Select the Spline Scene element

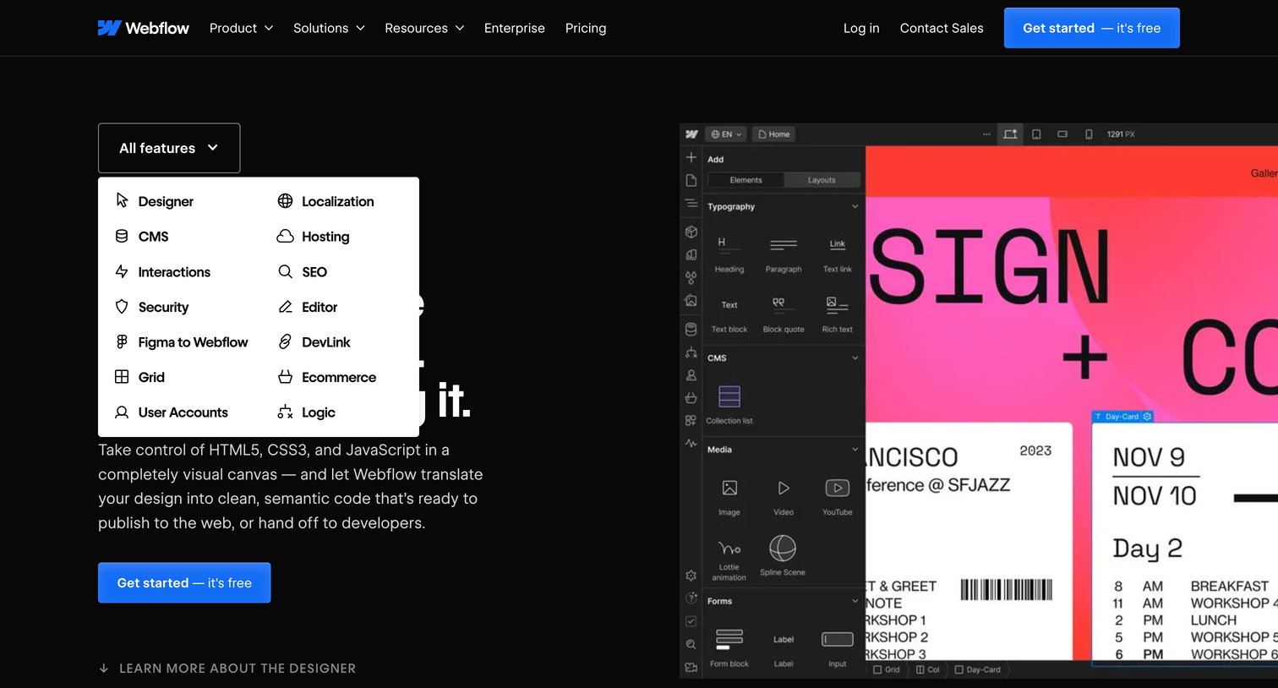[783, 555]
